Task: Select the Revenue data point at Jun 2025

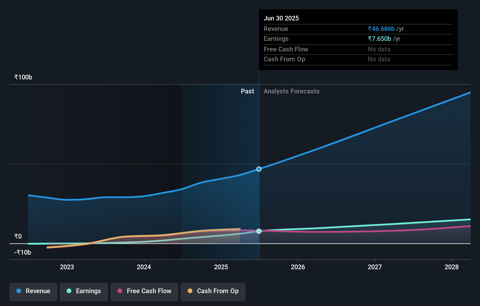Action: click(x=259, y=169)
